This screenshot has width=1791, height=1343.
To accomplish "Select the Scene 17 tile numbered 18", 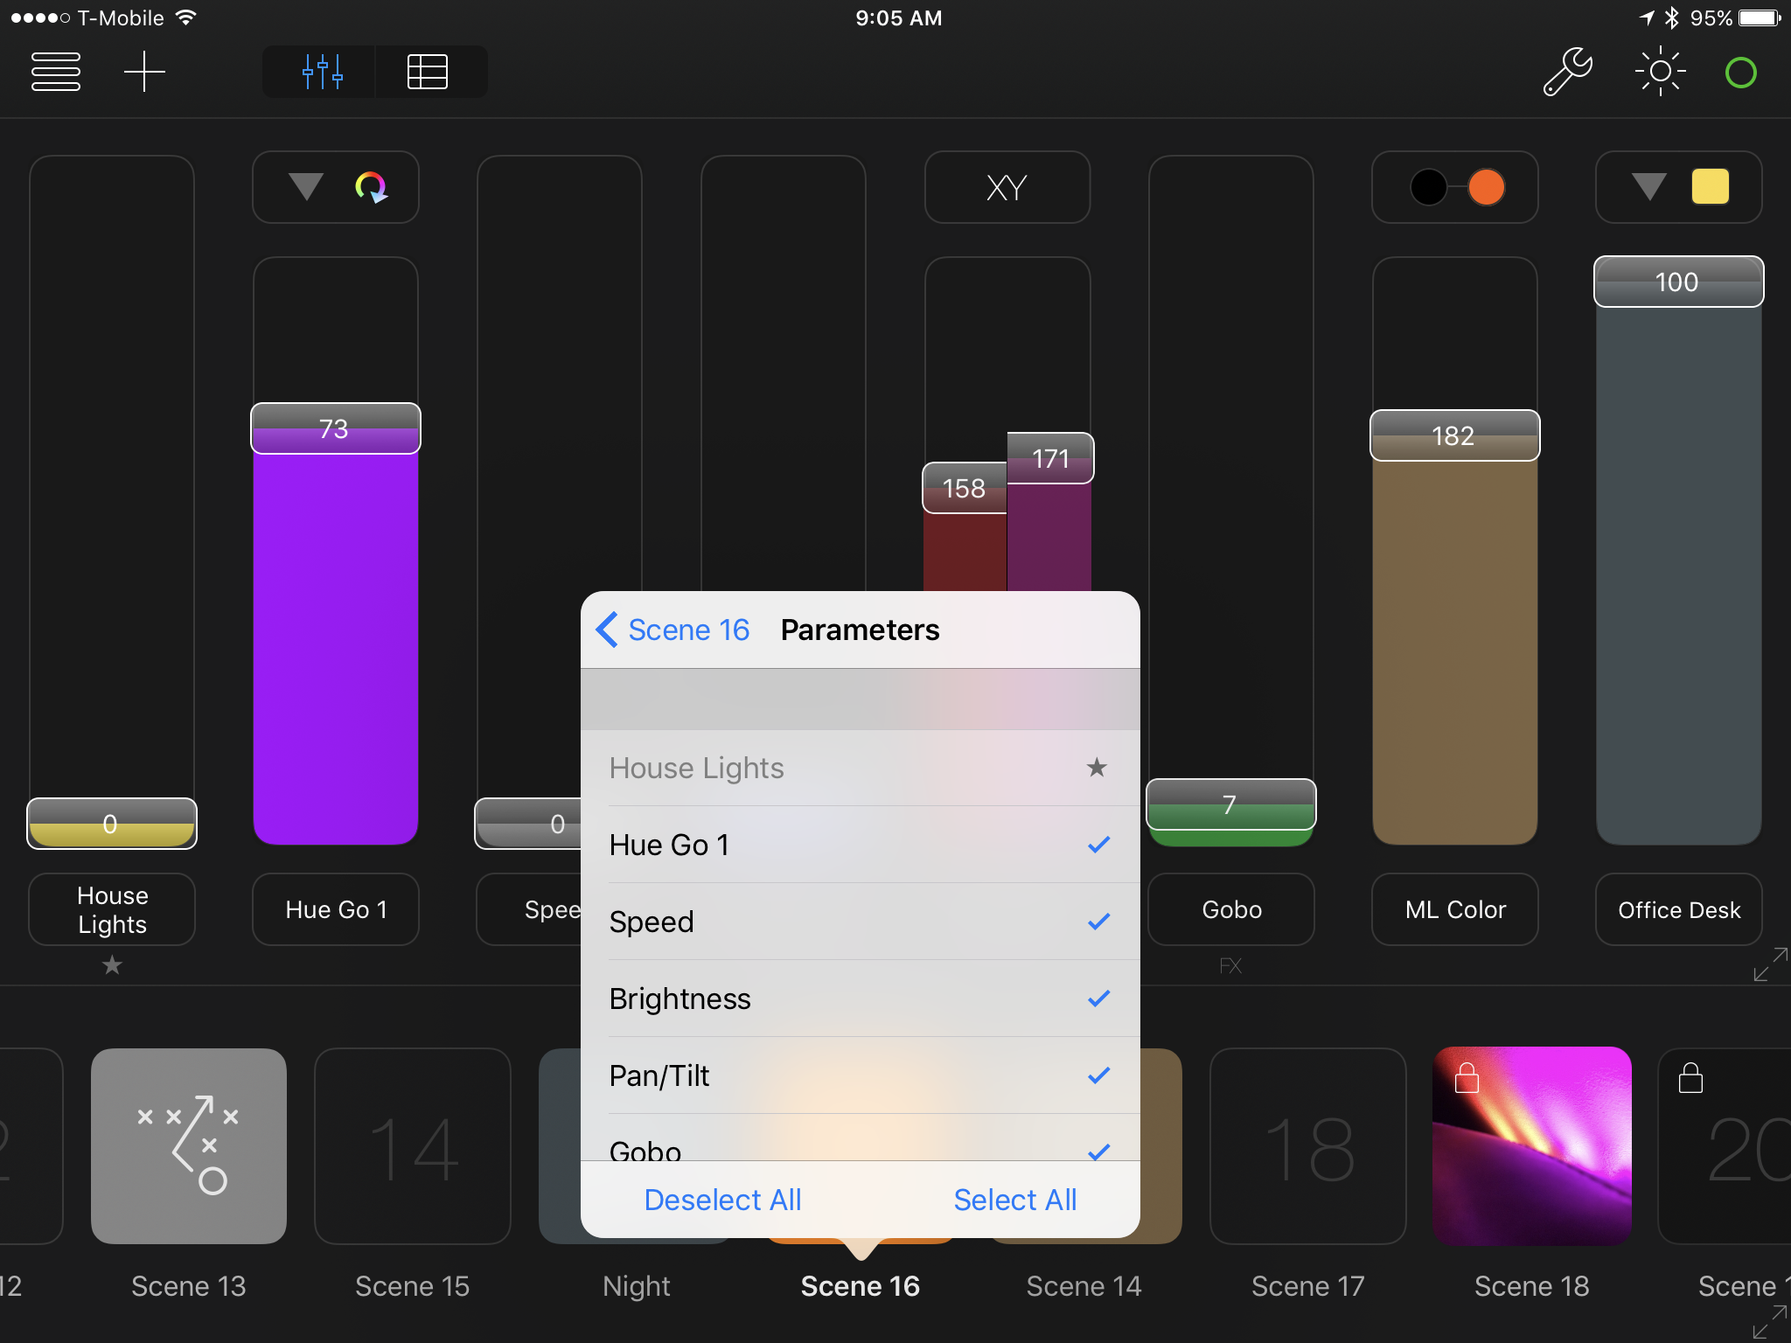I will tap(1308, 1146).
